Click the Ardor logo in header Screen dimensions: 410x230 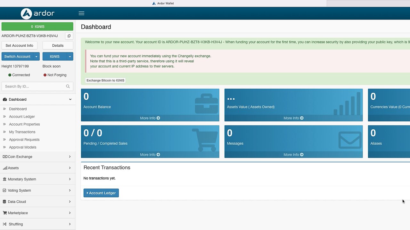[x=38, y=13]
